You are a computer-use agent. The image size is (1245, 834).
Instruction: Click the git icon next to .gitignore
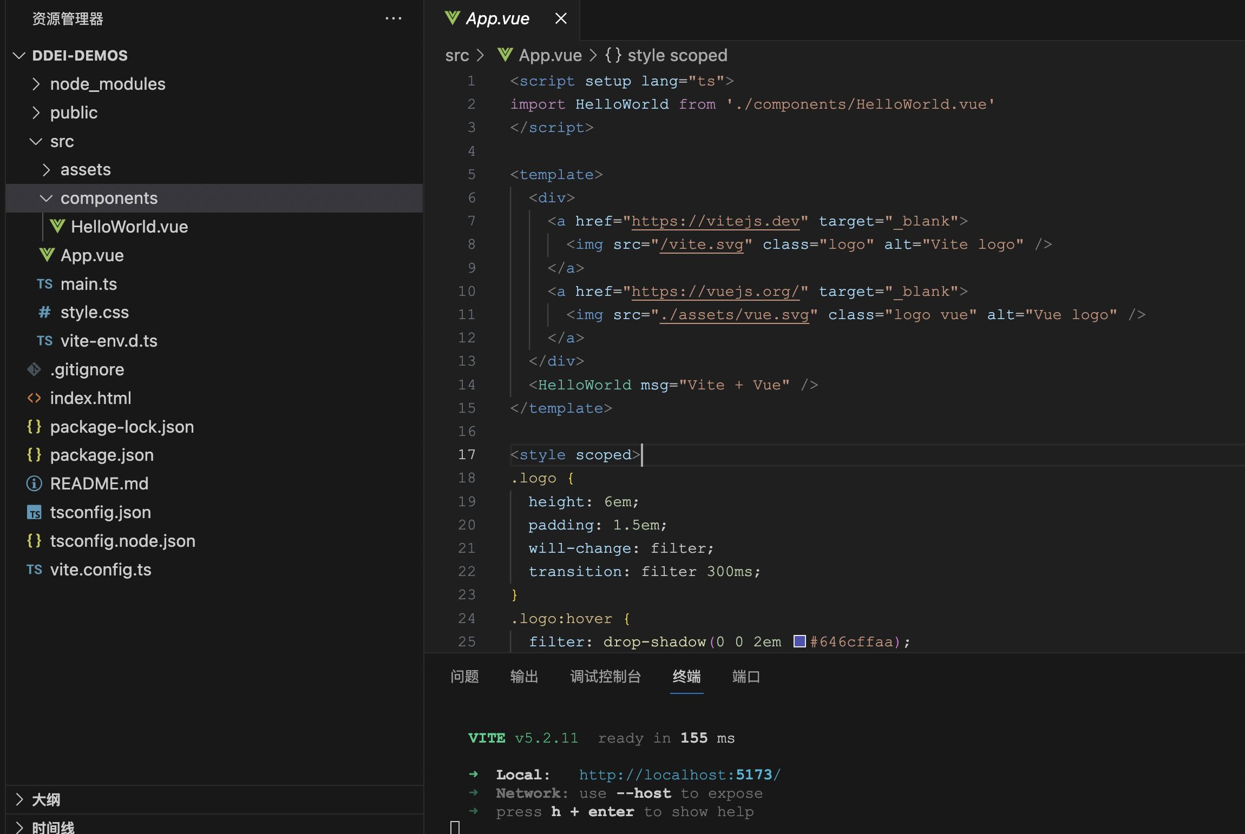point(34,369)
